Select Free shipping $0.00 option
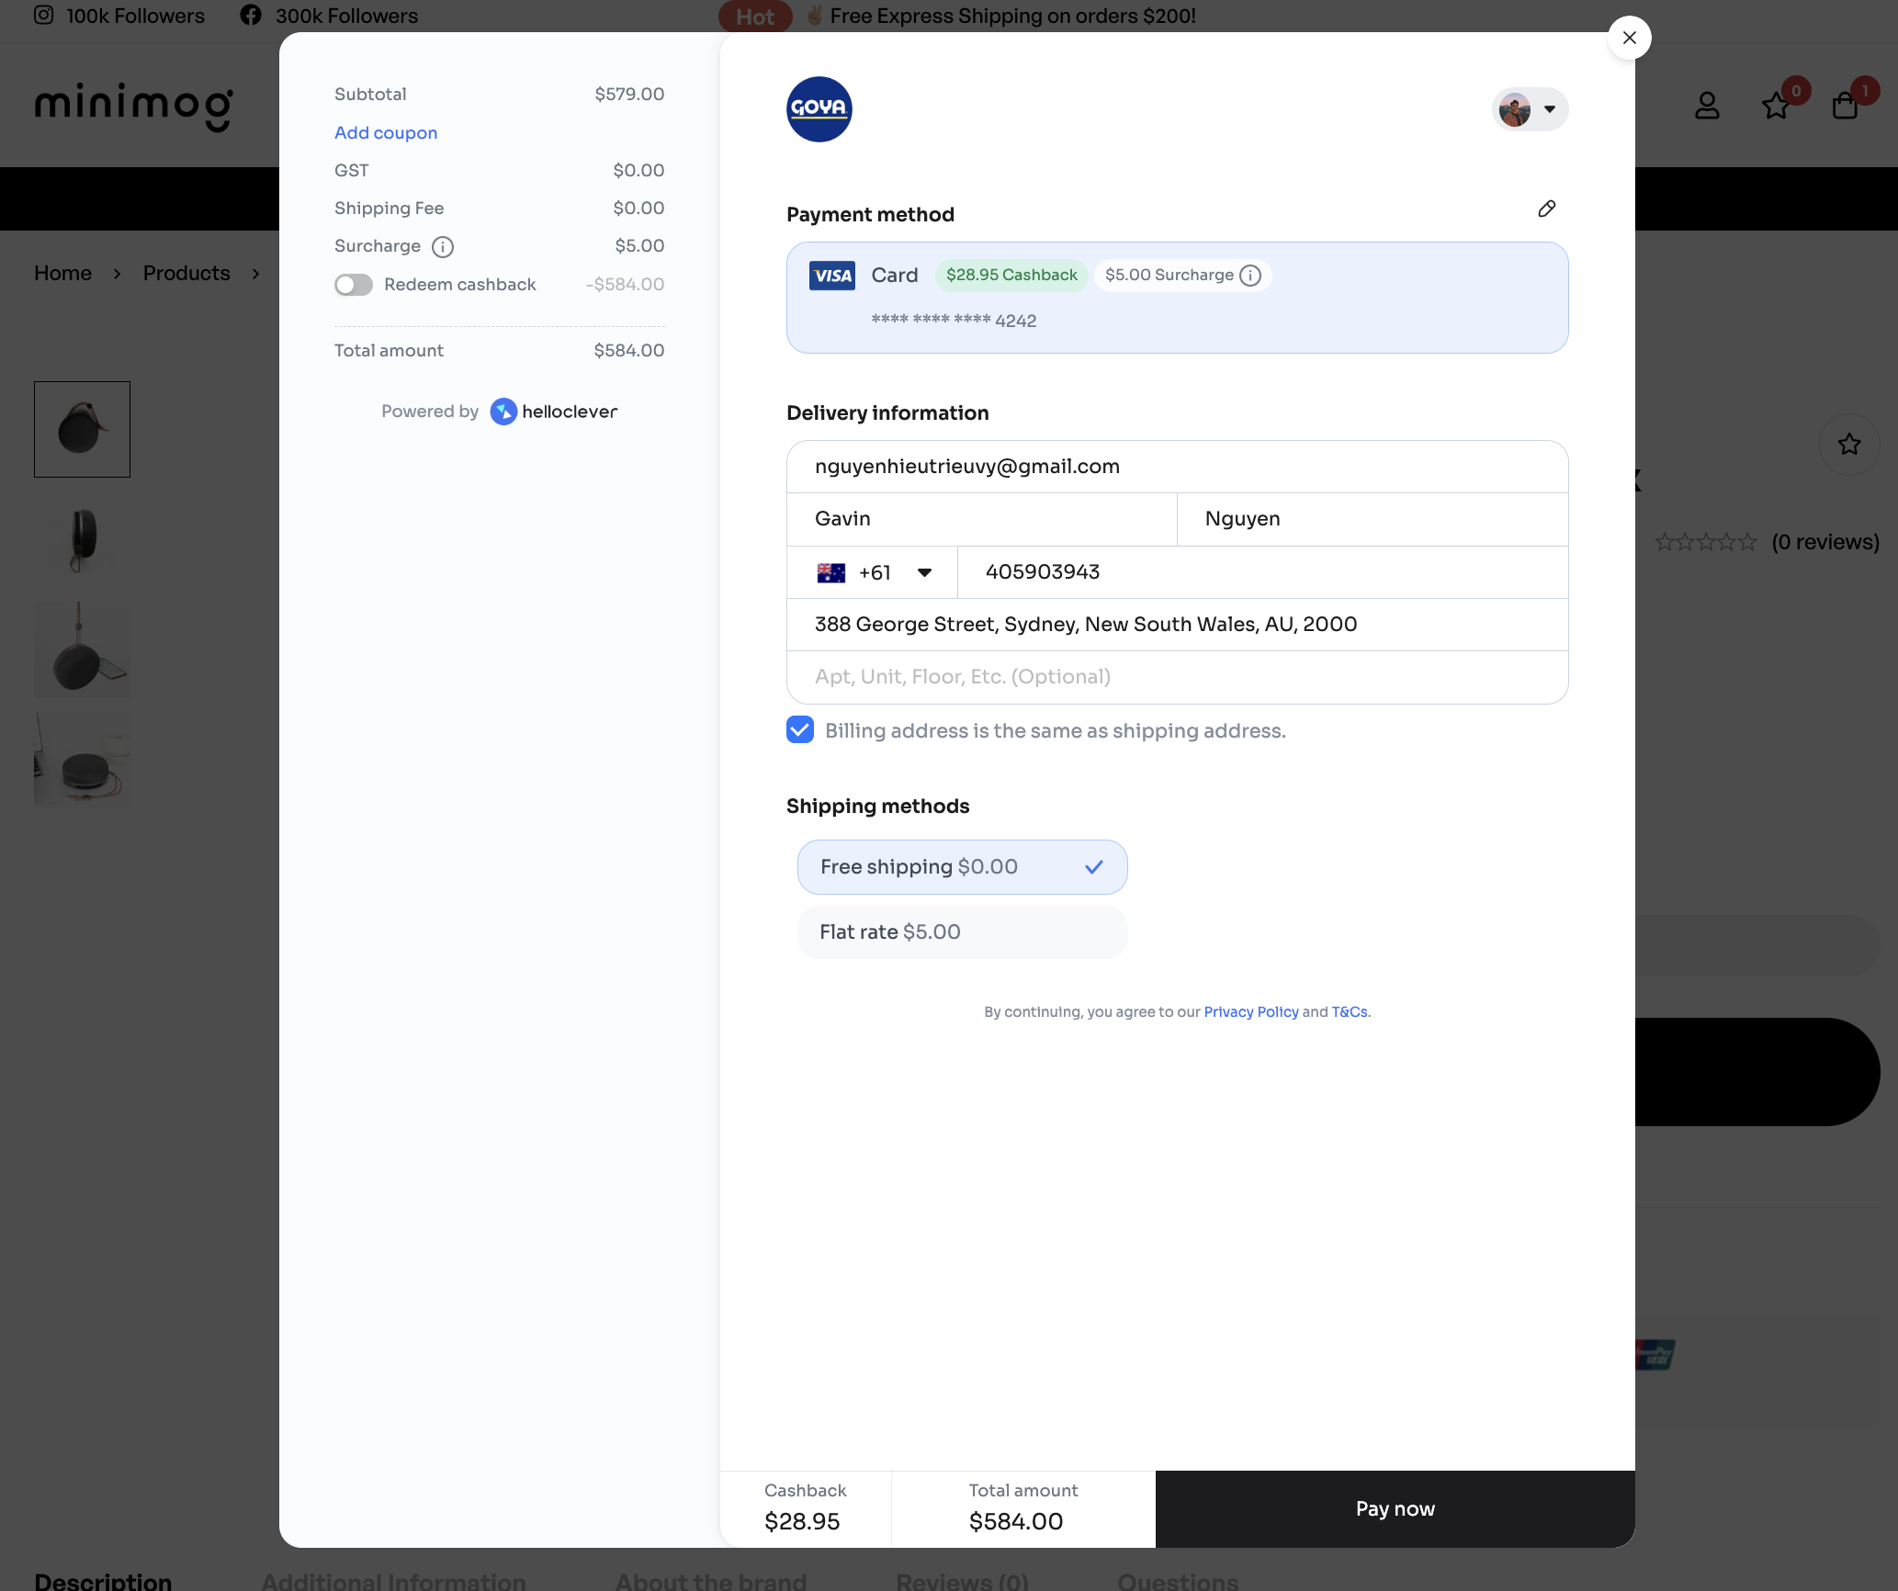This screenshot has width=1898, height=1591. click(962, 867)
